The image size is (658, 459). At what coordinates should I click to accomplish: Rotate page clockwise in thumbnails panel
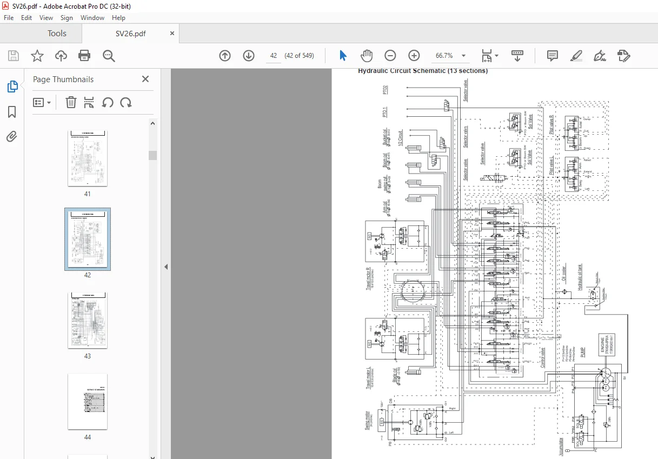point(126,102)
